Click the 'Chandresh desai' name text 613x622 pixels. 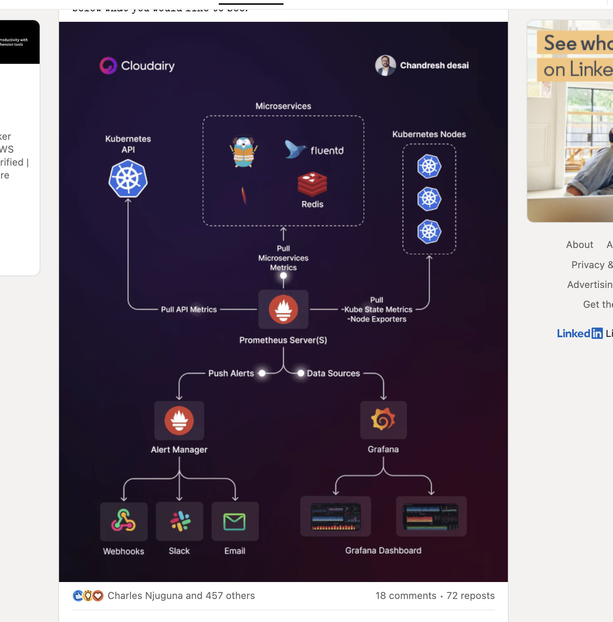(x=435, y=65)
